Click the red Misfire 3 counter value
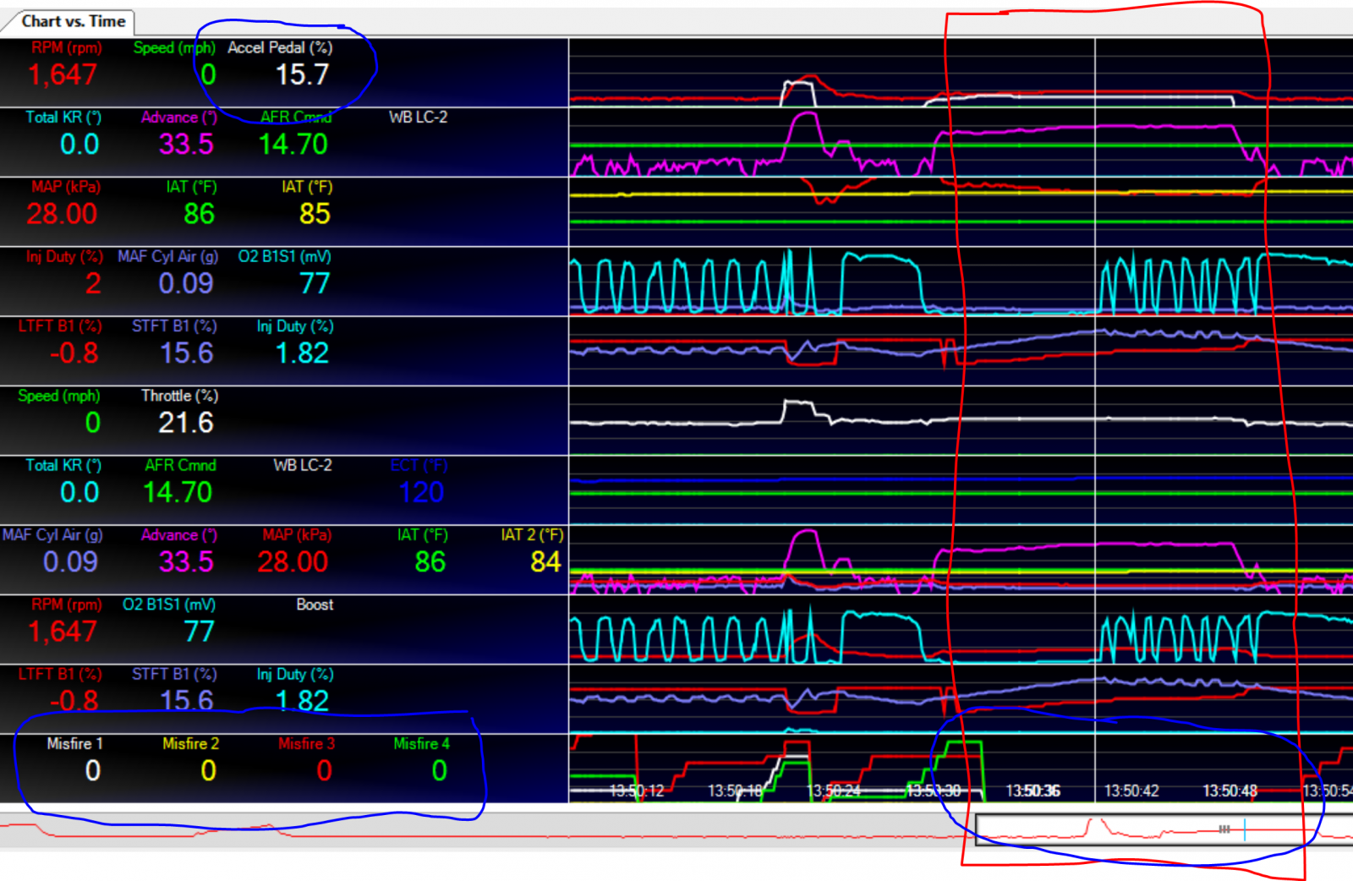The image size is (1353, 881). [x=325, y=770]
